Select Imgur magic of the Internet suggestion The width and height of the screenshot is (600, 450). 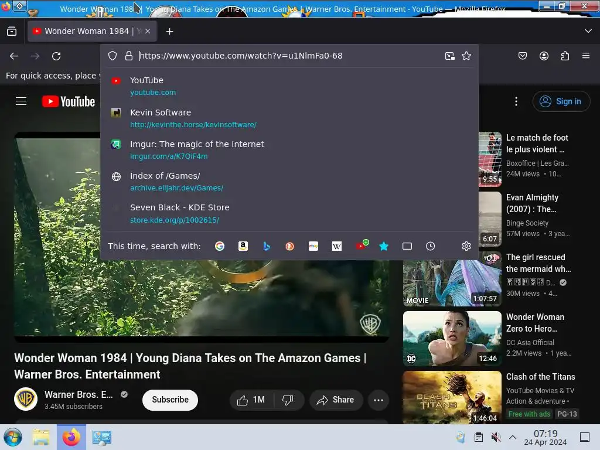coord(289,150)
